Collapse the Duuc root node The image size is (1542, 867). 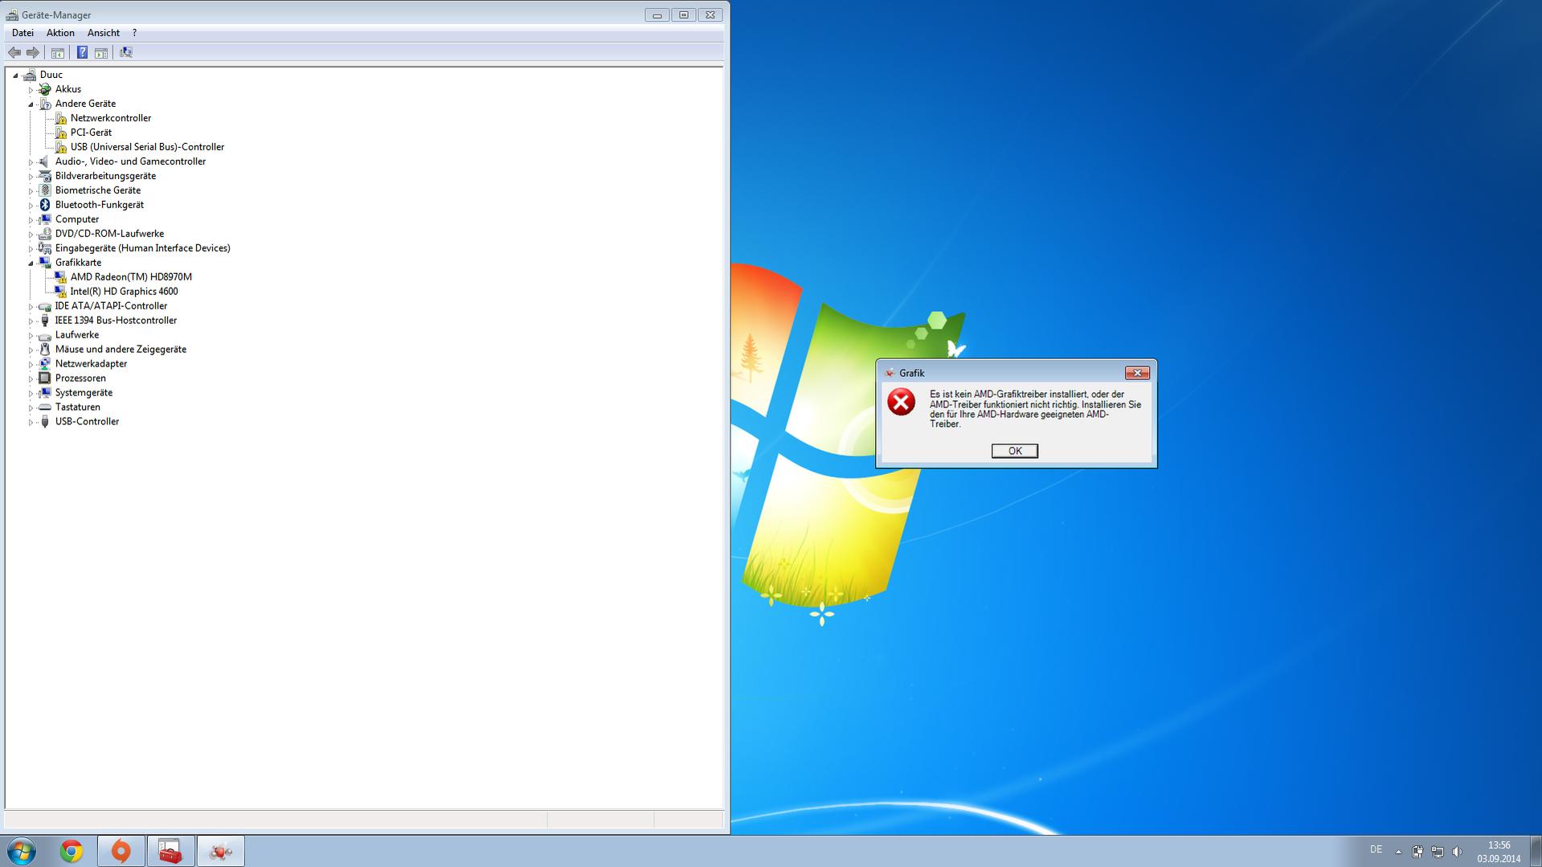click(15, 75)
